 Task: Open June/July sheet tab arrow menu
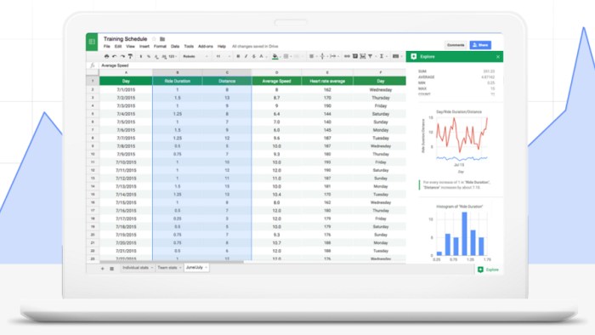click(x=206, y=268)
